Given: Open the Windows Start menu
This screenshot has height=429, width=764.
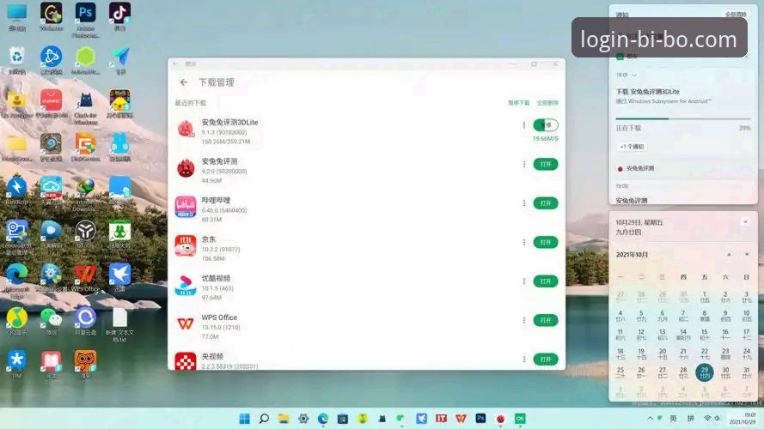Looking at the screenshot, I should pyautogui.click(x=245, y=419).
